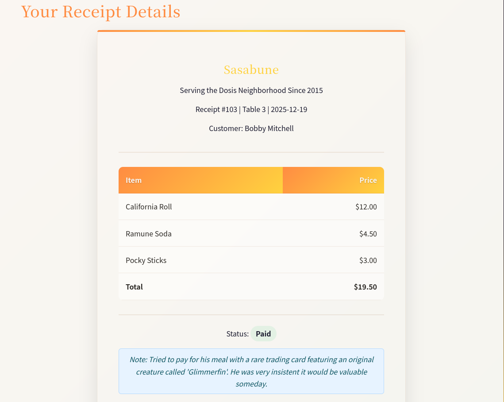Select the Ramune Soda item name
504x402 pixels.
coord(149,234)
